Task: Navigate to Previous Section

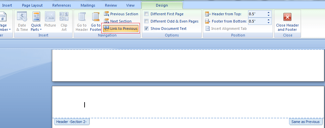Action: pos(121,14)
